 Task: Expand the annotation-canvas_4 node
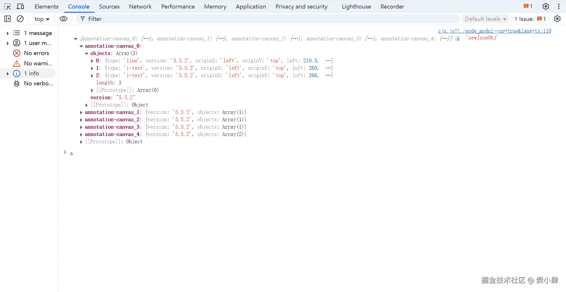pos(81,135)
